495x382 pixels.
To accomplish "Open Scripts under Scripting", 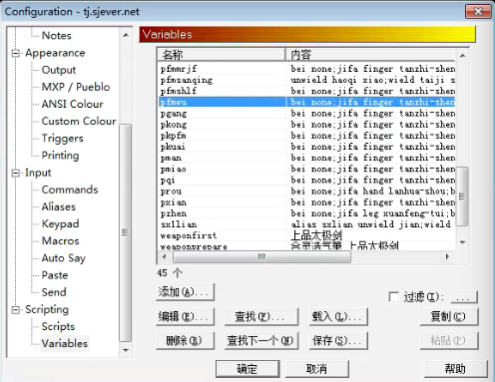I will coord(58,326).
